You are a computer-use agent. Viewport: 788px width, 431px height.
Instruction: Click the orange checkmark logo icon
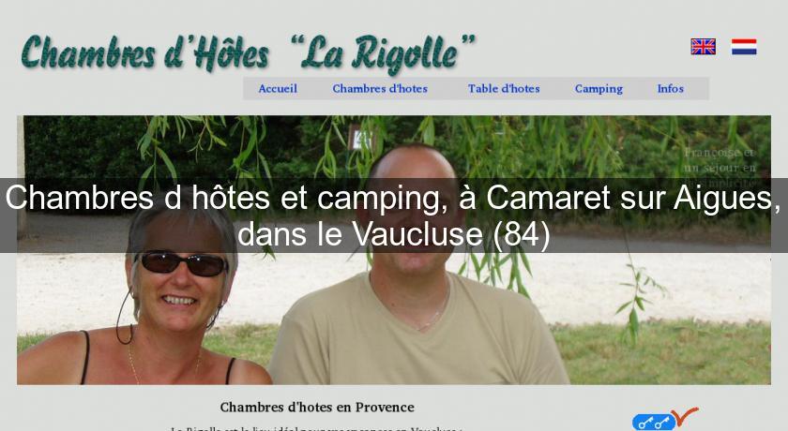685,416
